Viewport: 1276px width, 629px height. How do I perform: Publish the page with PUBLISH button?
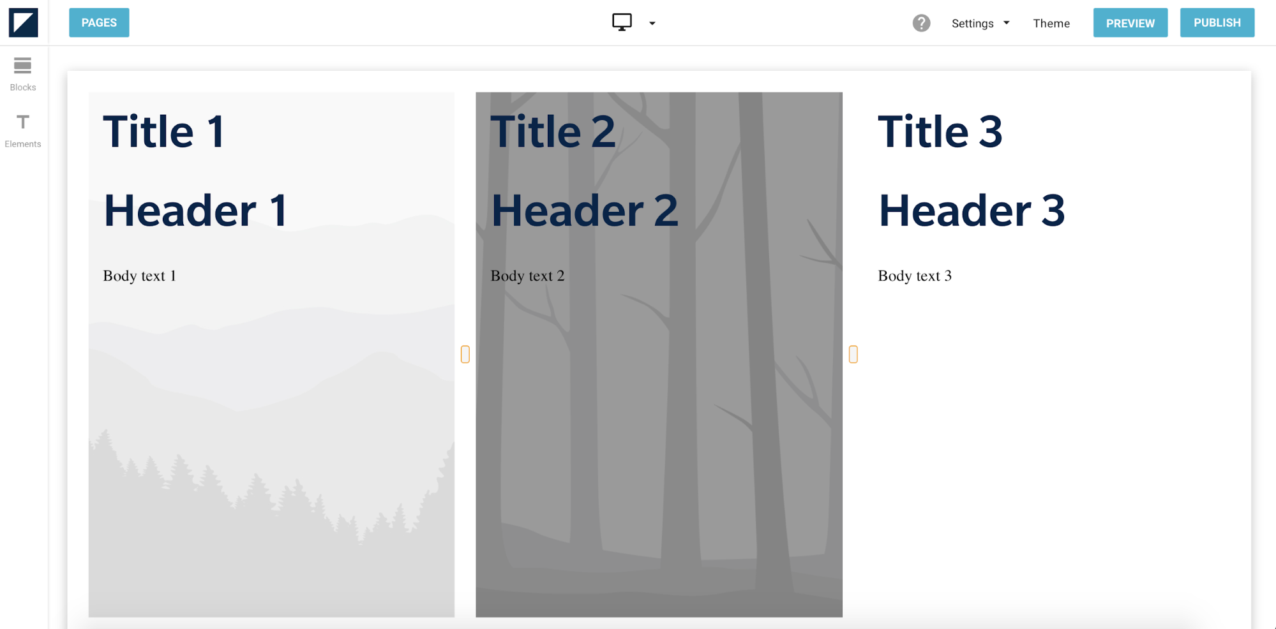click(x=1217, y=23)
